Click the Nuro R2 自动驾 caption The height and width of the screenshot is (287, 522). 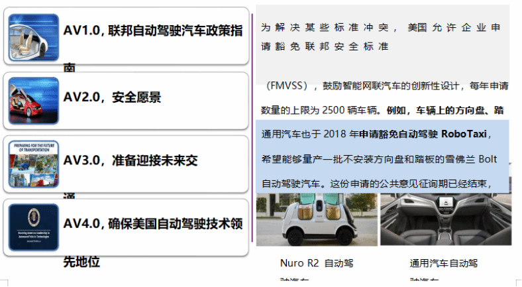tap(317, 263)
